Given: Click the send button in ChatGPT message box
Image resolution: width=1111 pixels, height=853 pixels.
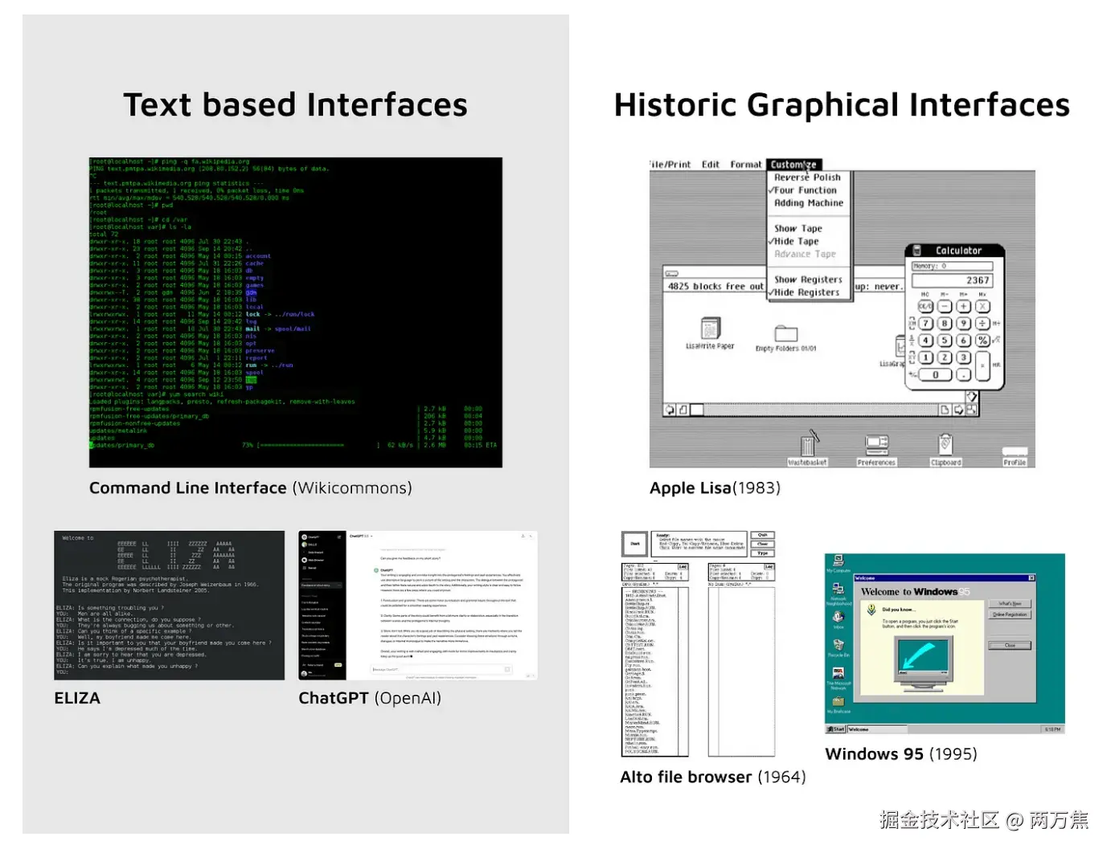Looking at the screenshot, I should tap(507, 669).
